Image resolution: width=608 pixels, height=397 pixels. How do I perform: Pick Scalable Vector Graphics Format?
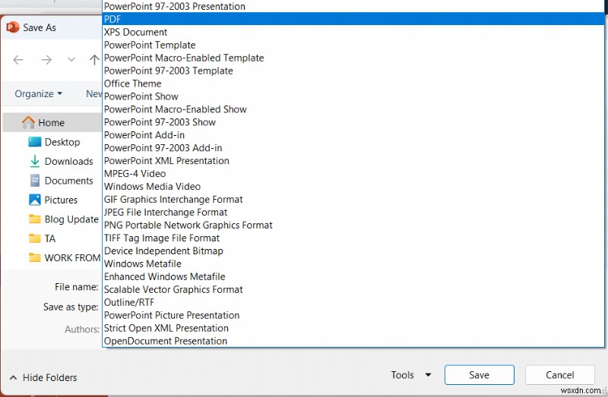(353, 289)
